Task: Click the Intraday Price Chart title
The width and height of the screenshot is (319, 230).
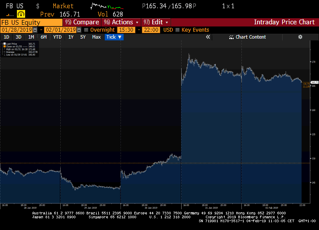Action: tap(284, 22)
